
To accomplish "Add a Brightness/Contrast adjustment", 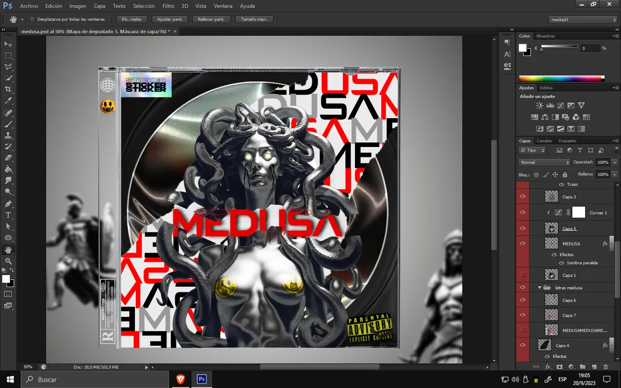I will click(x=539, y=105).
